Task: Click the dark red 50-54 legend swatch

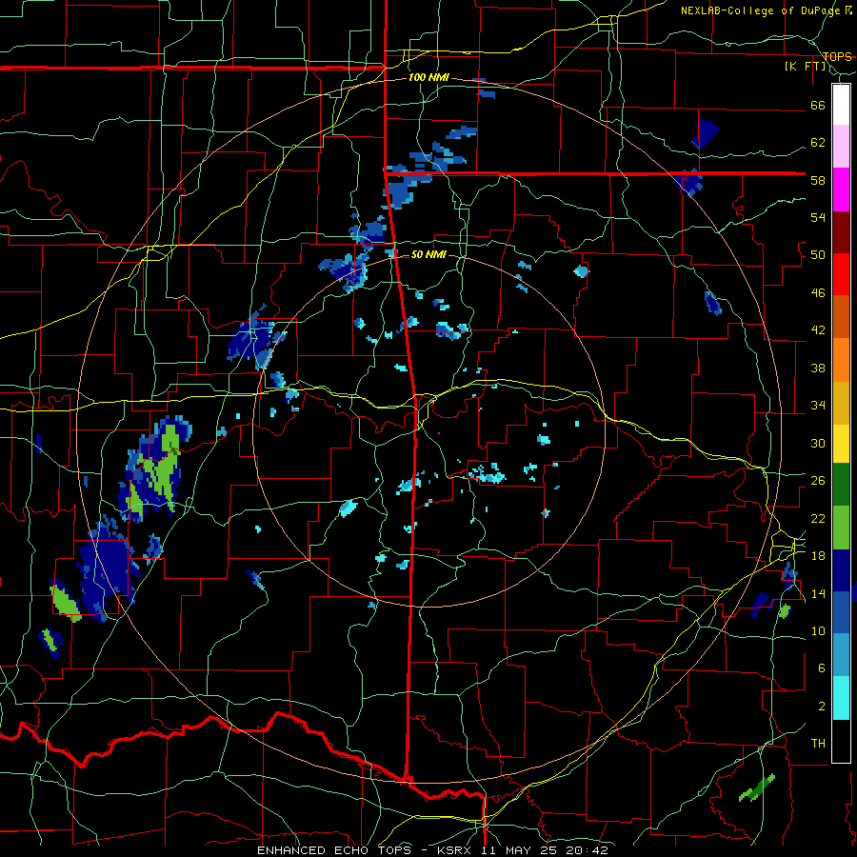Action: pos(841,232)
